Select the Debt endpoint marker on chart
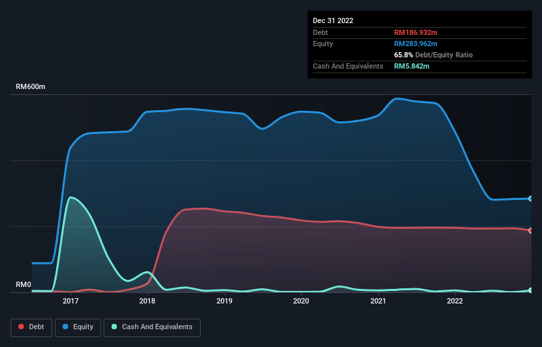Screen dimensions: 542x347 tap(531, 230)
